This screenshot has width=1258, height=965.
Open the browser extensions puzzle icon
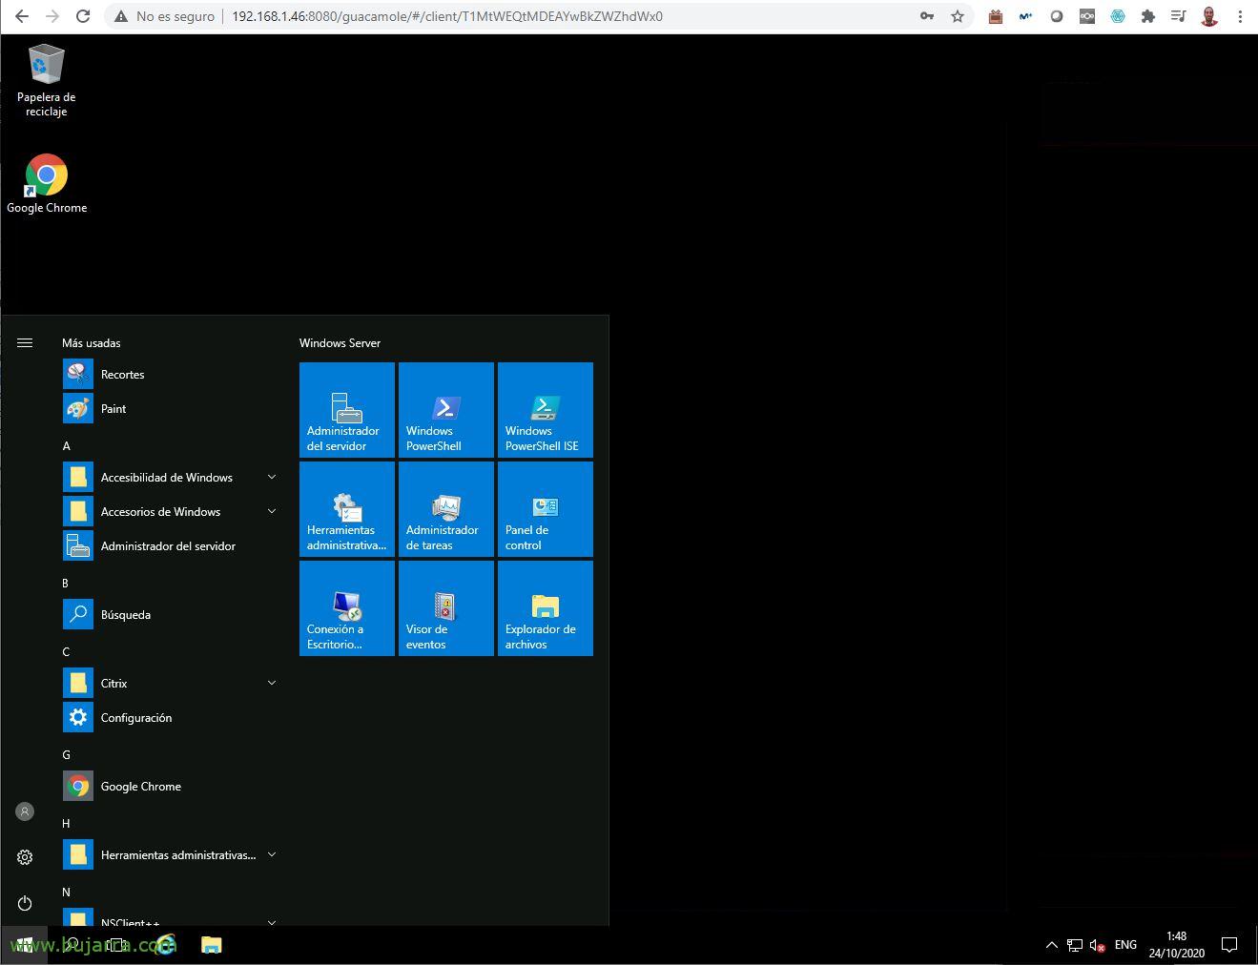tap(1147, 16)
